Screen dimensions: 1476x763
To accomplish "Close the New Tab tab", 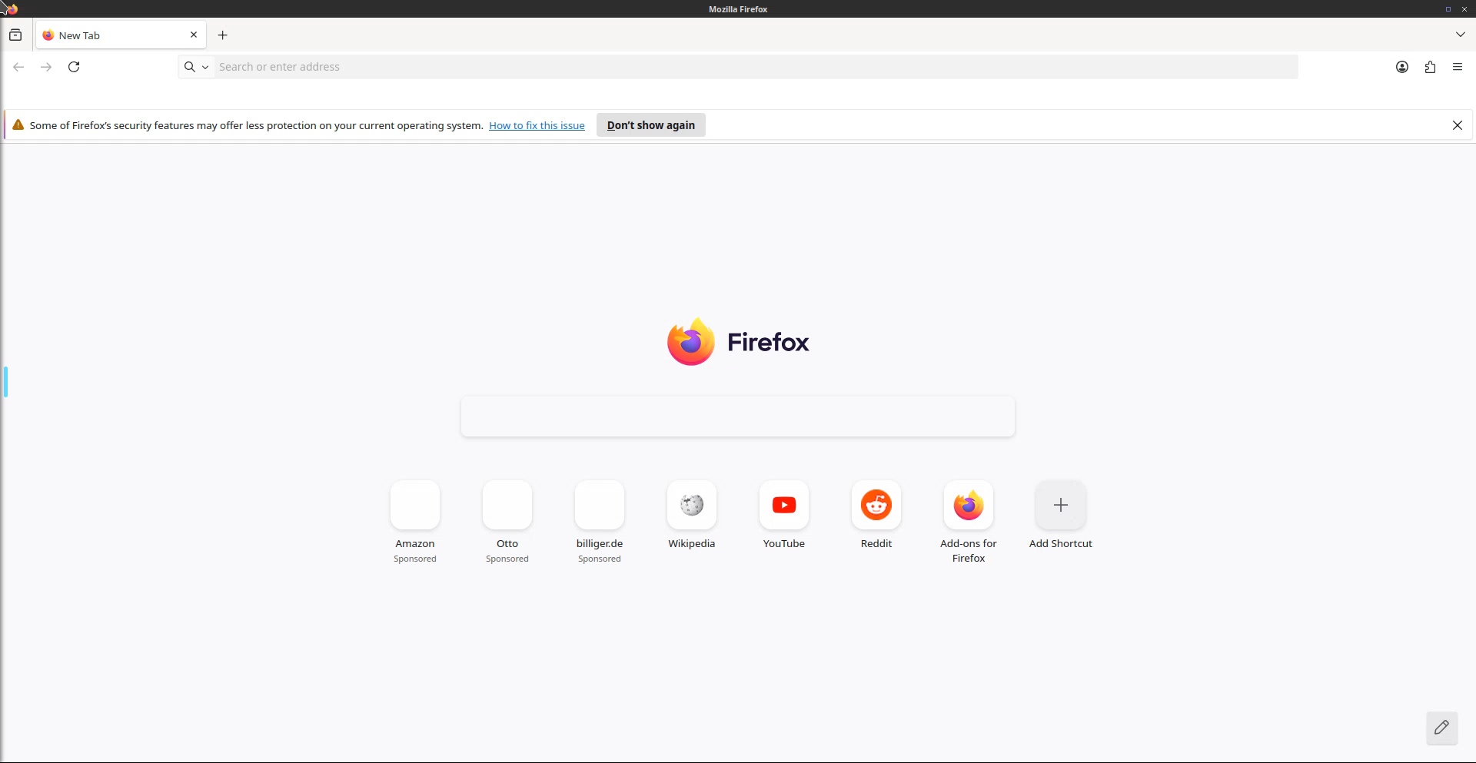I will 194,35.
